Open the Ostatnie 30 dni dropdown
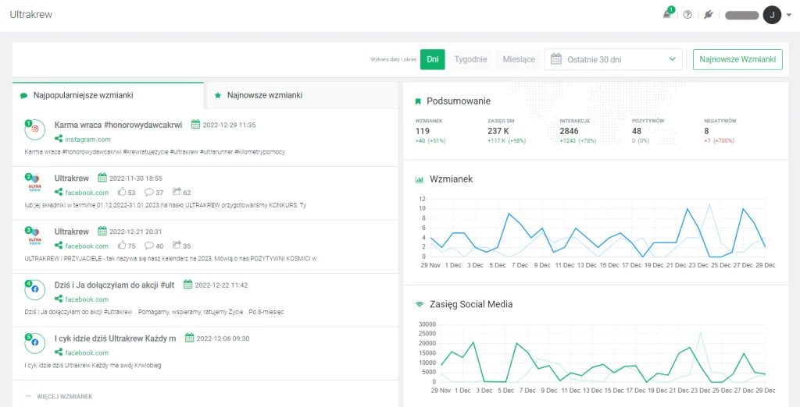 613,59
